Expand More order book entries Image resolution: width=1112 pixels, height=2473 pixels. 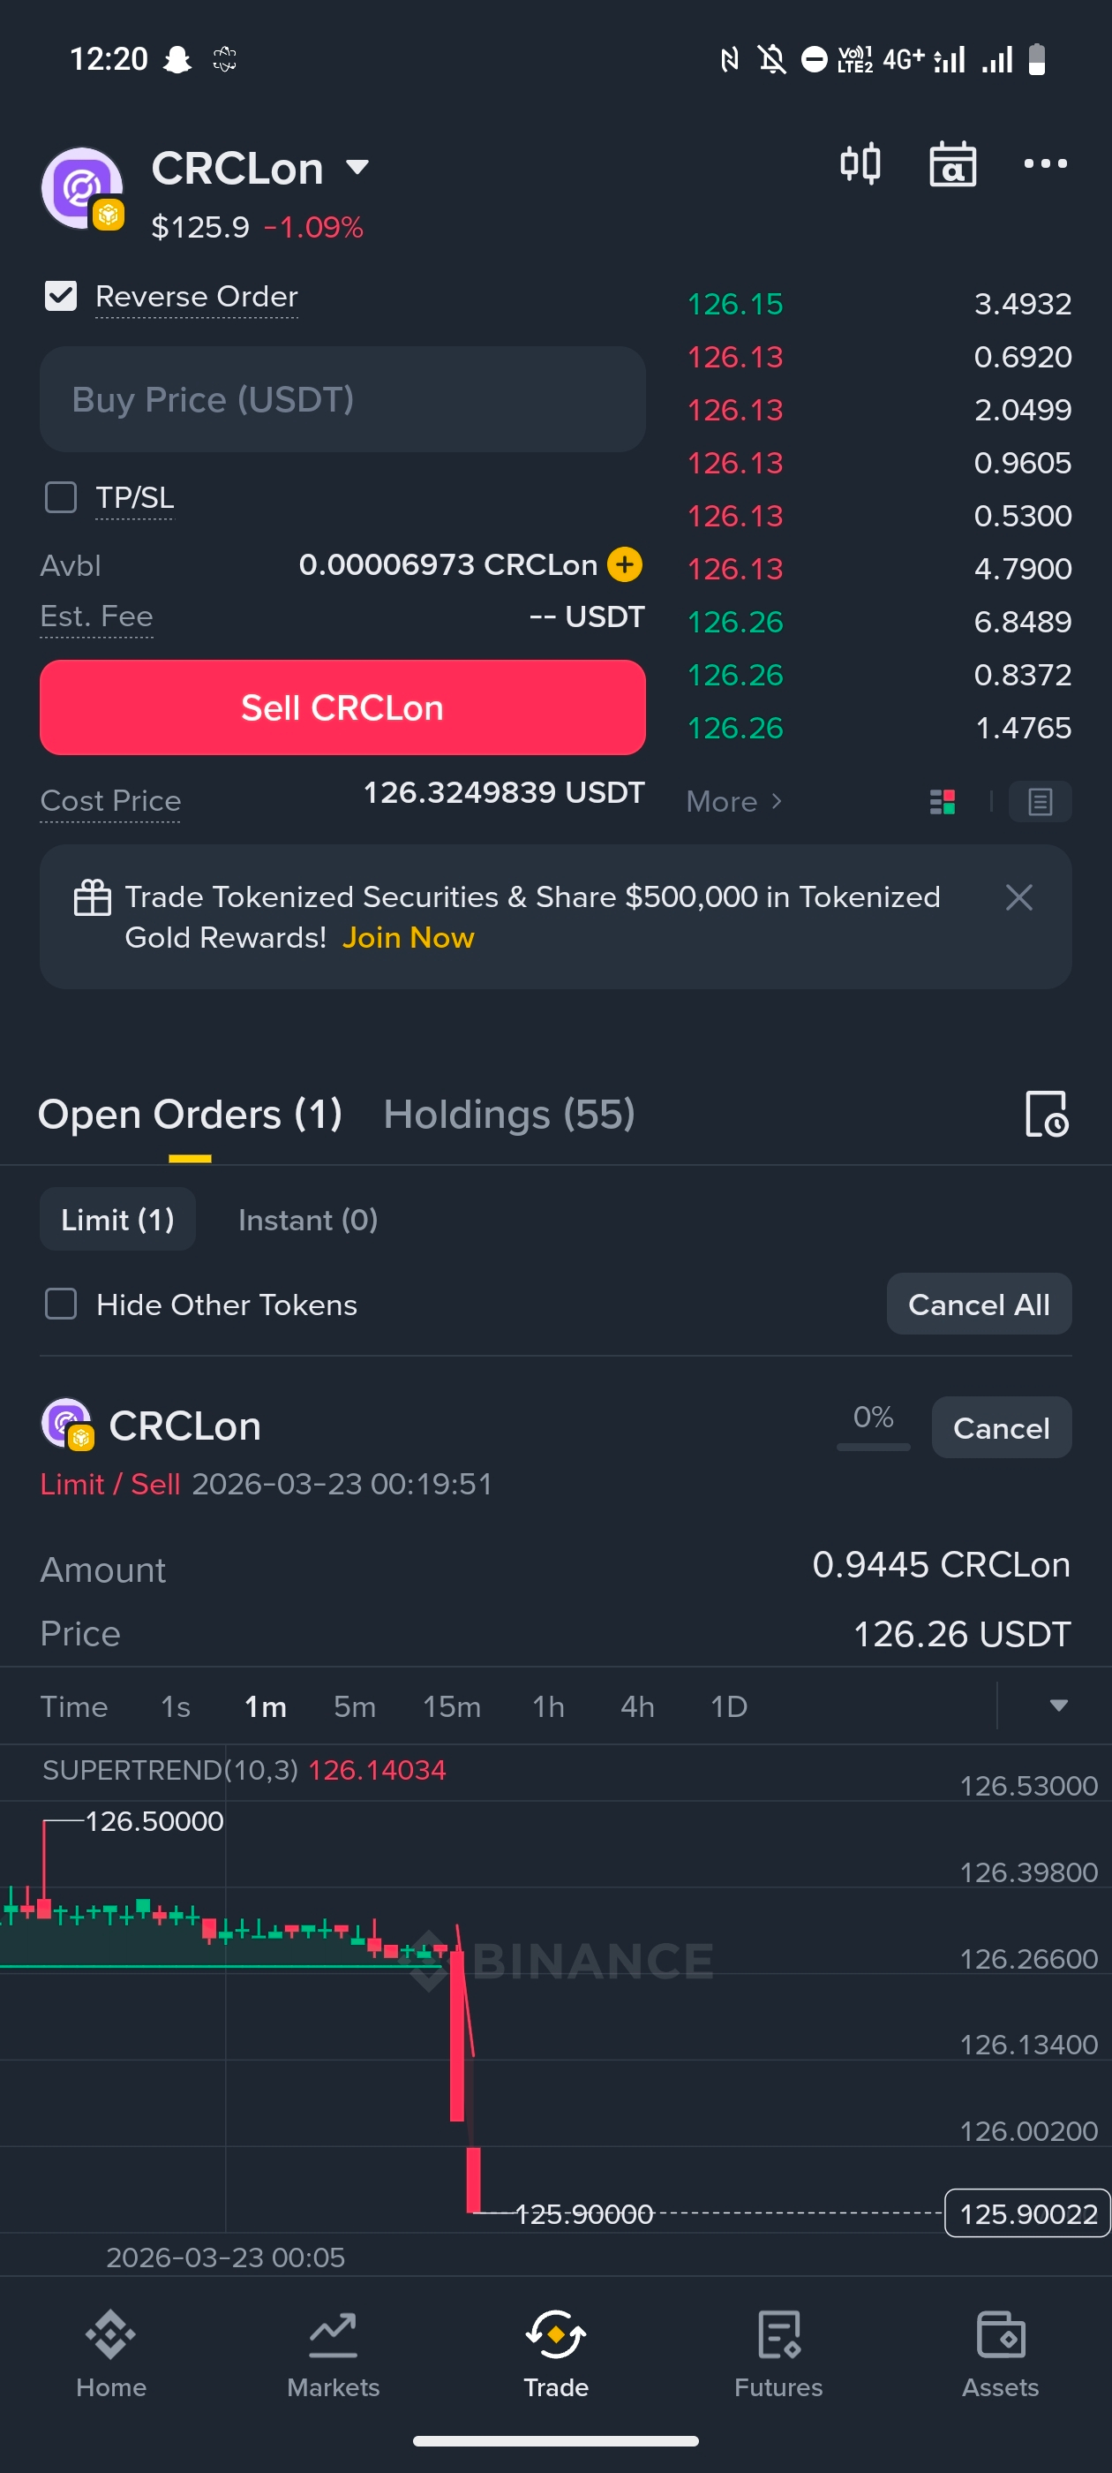[734, 802]
